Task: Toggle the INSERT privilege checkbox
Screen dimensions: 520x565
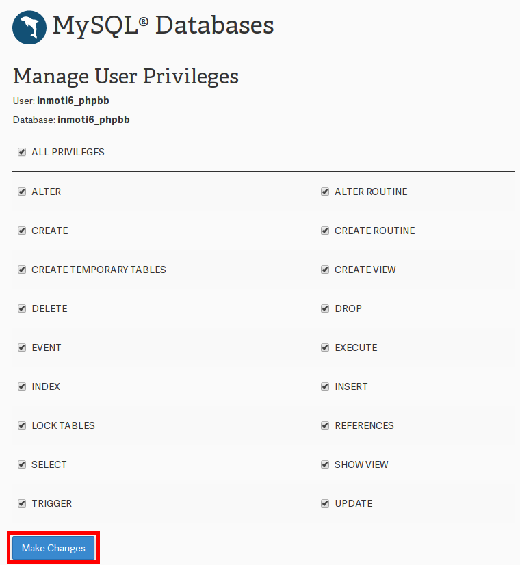Action: point(325,386)
